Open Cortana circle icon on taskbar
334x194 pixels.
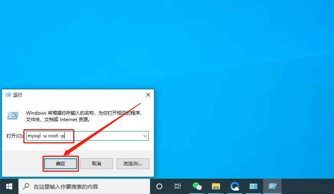(x=159, y=187)
